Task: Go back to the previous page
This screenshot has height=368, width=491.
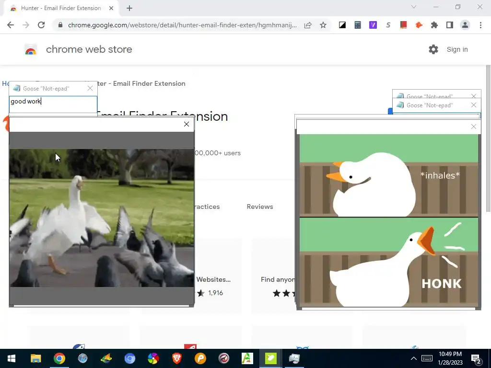Action: click(x=11, y=25)
